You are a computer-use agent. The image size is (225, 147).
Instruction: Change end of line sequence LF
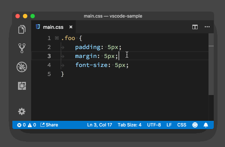coord(169,125)
